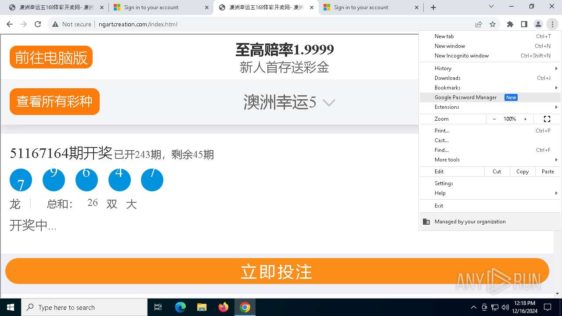
Task: Bookmark this tab with the star icon
Action: pos(493,24)
